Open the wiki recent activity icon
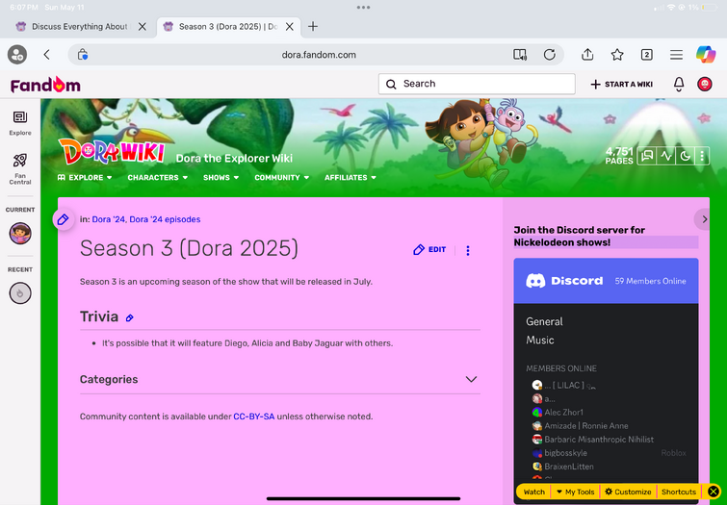The width and height of the screenshot is (727, 505). click(x=666, y=156)
